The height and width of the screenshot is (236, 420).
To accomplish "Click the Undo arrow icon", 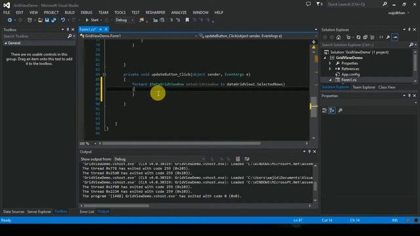I will (x=63, y=20).
